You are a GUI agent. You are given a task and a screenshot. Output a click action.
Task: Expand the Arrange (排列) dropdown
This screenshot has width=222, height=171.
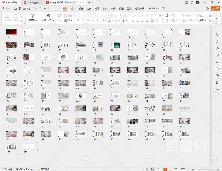coord(203,21)
